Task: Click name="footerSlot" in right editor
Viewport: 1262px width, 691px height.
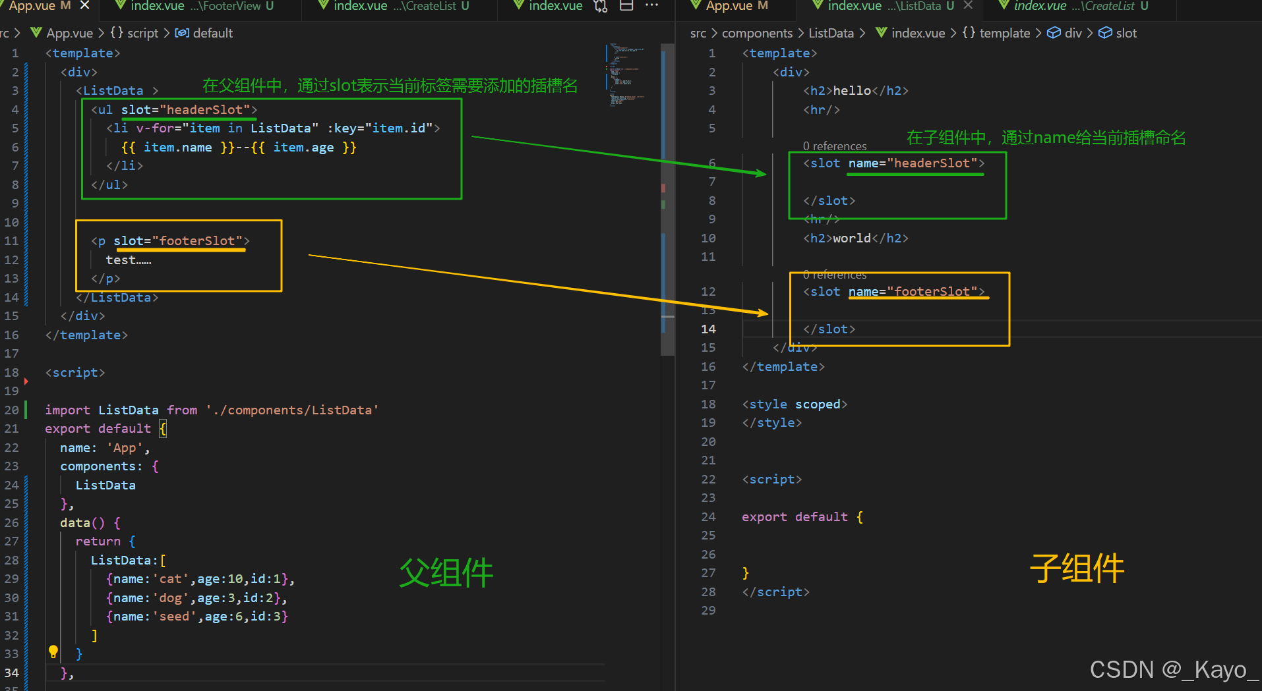Action: 913,291
